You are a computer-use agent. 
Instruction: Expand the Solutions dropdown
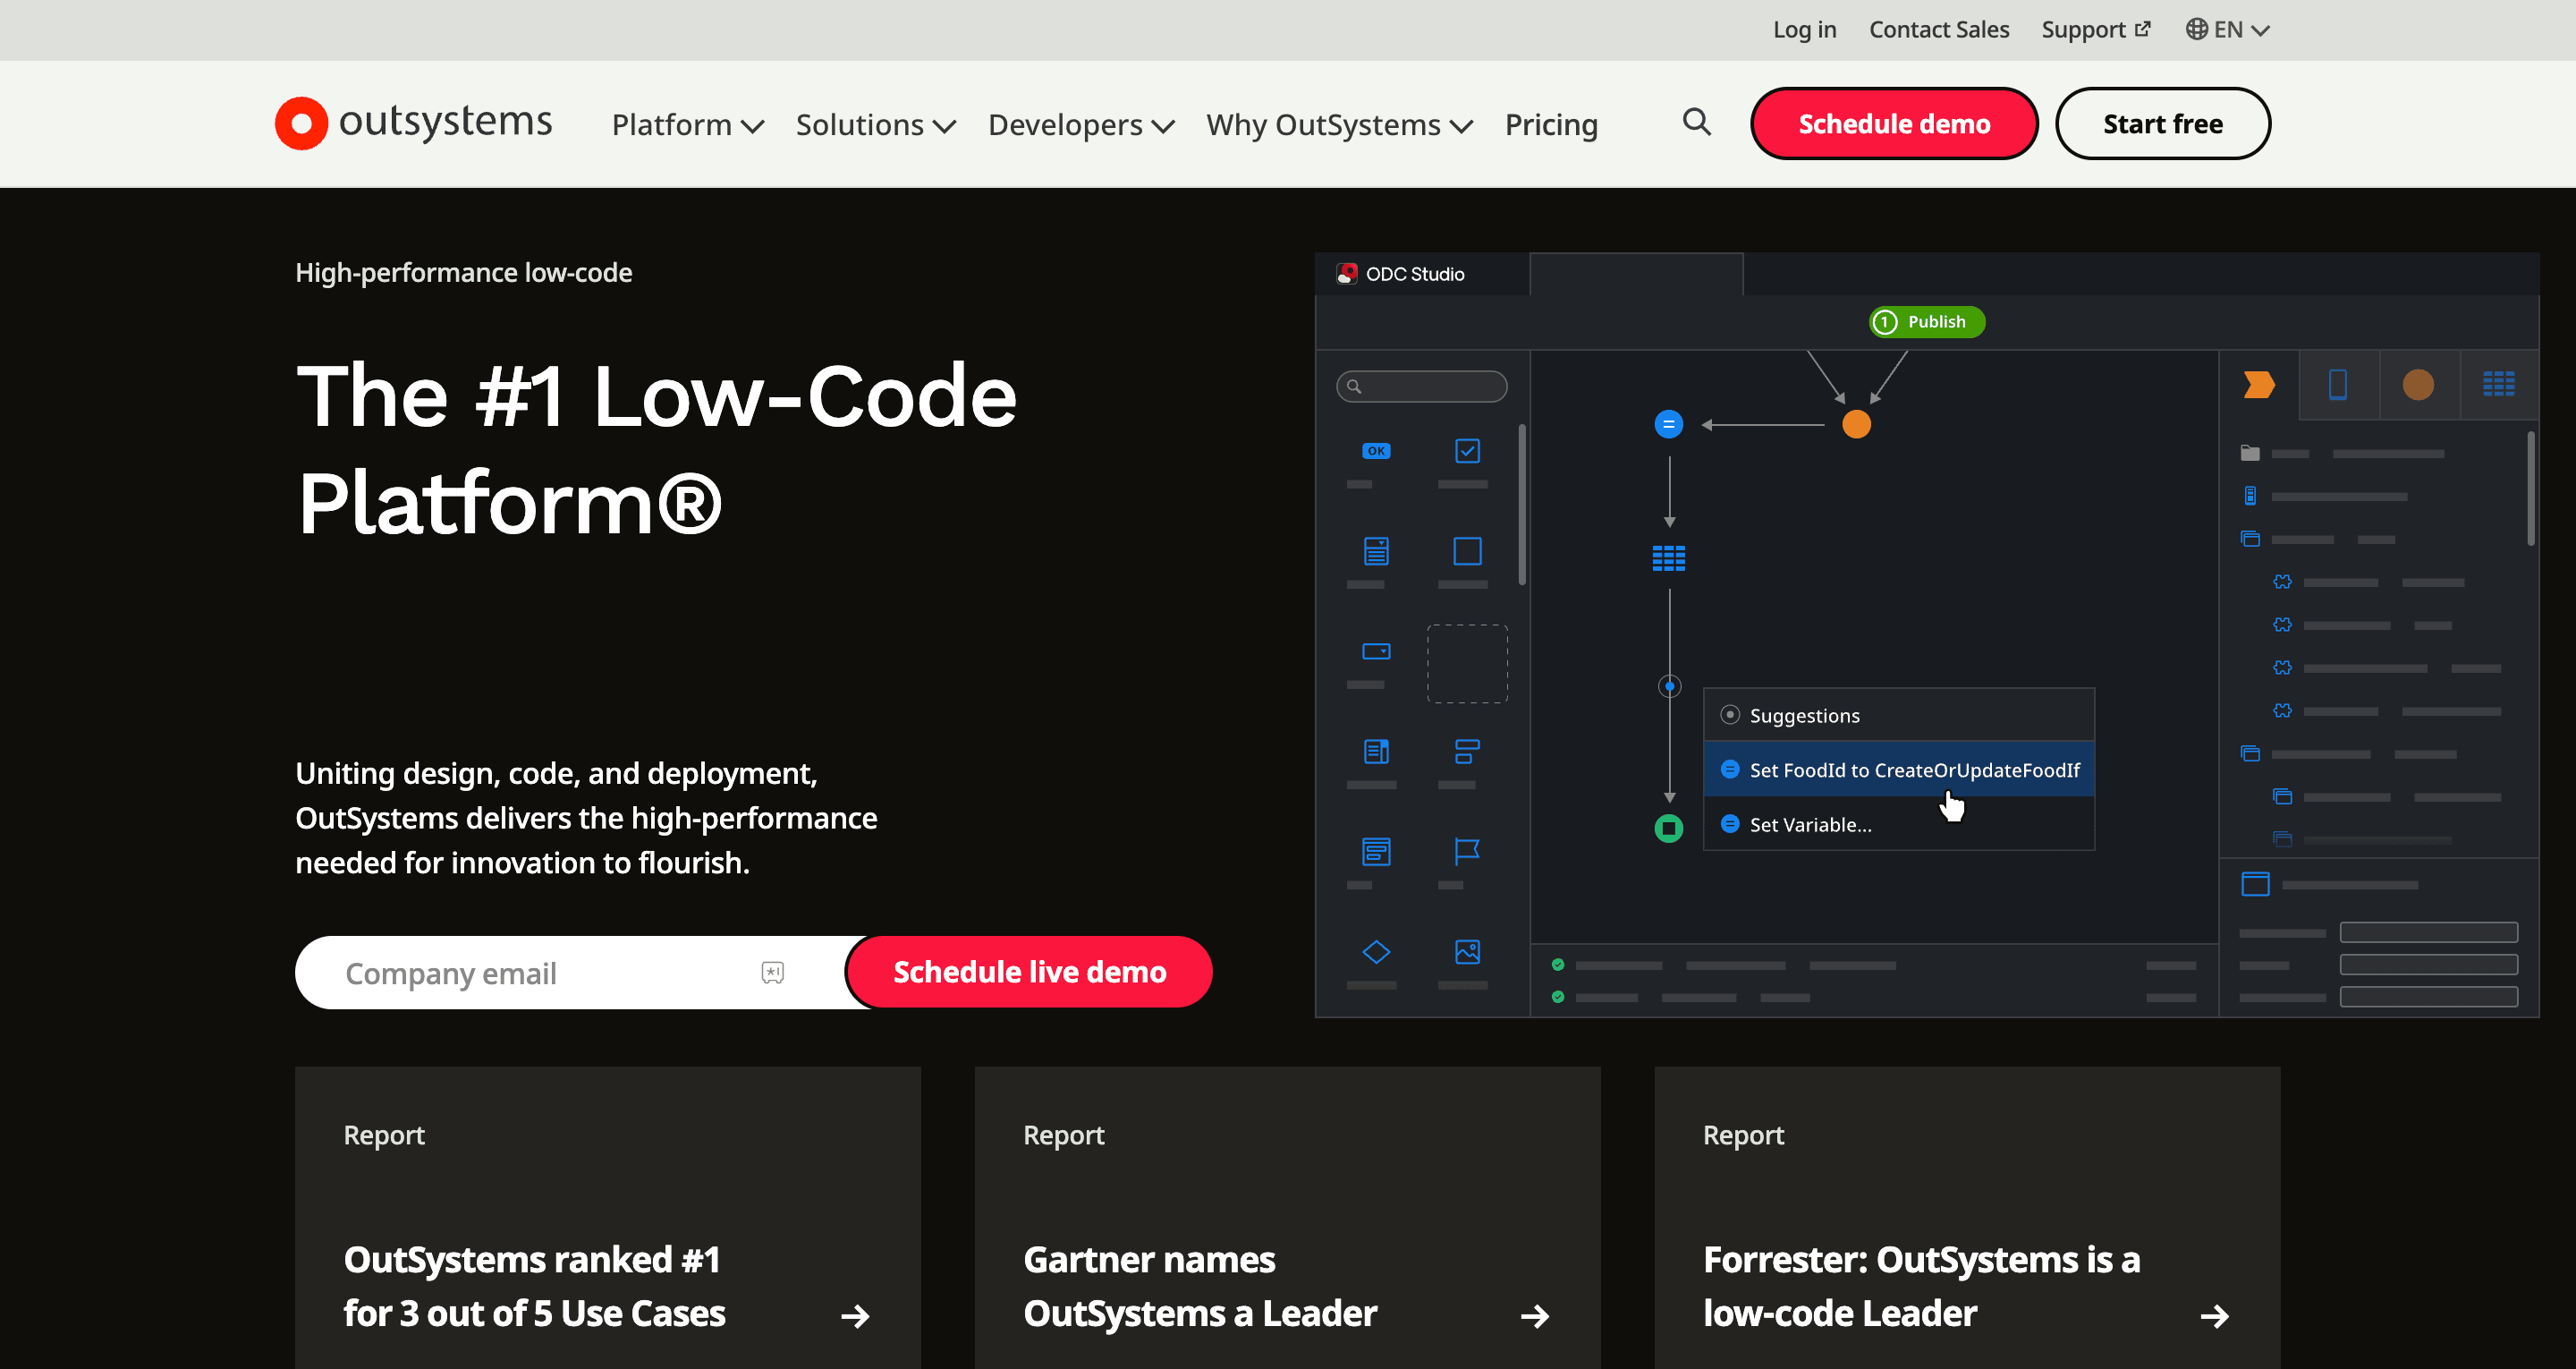pyautogui.click(x=875, y=125)
